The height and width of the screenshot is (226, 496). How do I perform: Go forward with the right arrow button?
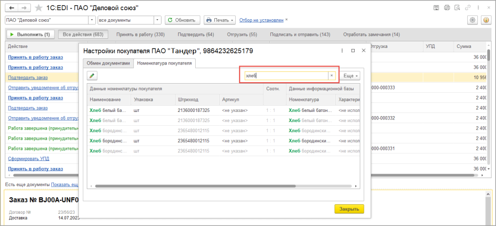tap(25, 7)
